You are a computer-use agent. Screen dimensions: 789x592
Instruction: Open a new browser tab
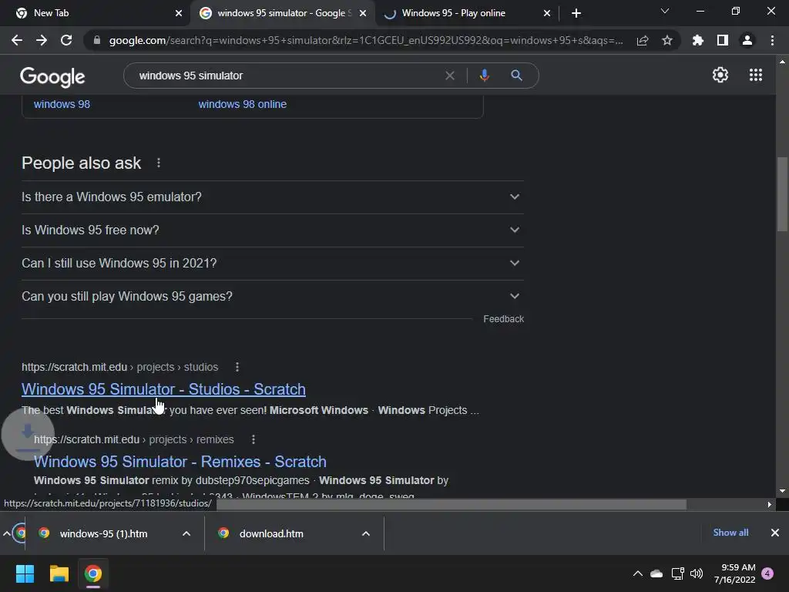[x=576, y=13]
